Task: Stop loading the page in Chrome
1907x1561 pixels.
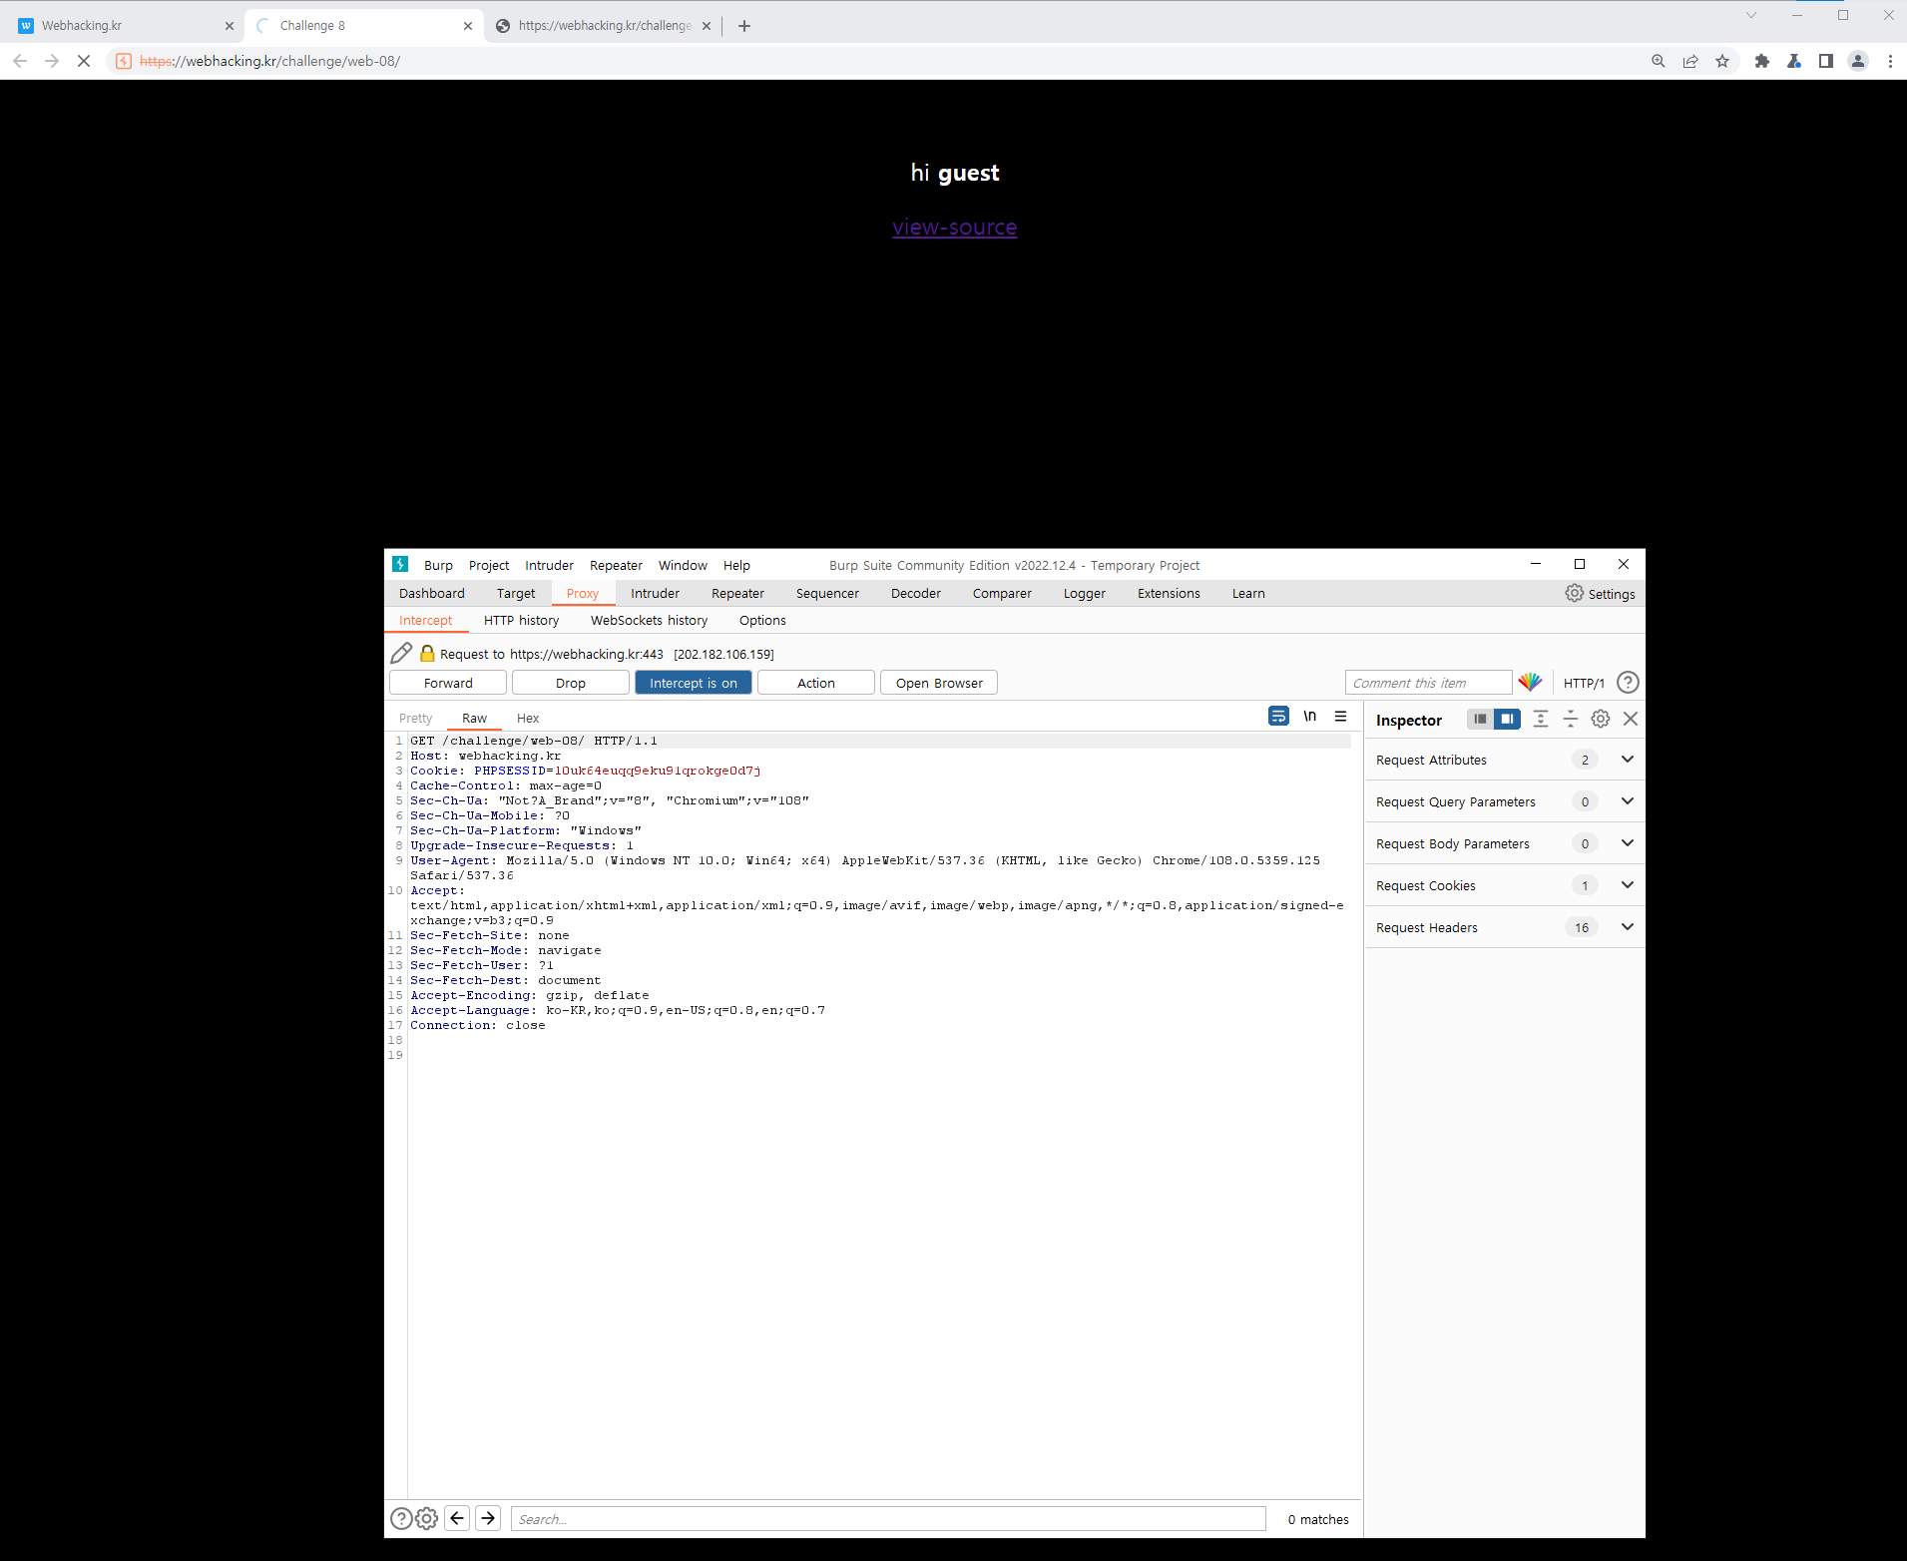Action: 84,61
